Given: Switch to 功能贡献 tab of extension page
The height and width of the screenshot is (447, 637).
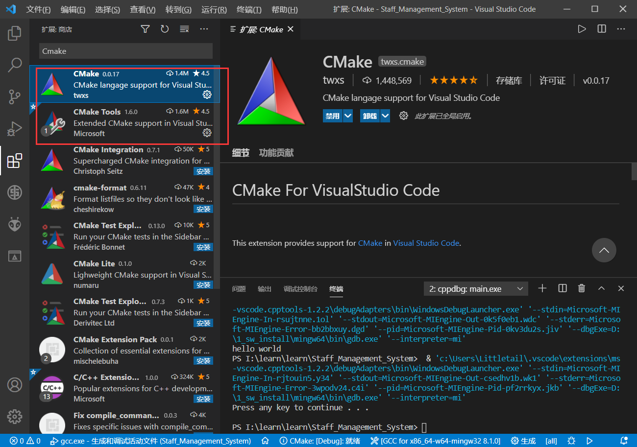Looking at the screenshot, I should point(276,153).
